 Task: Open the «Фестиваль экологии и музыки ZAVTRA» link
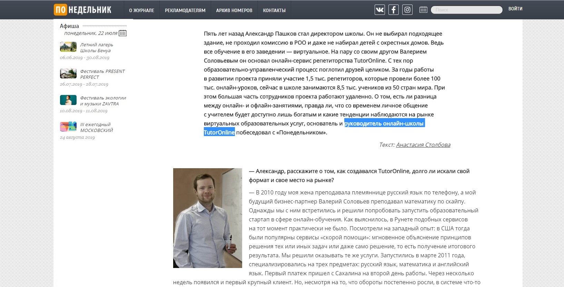tap(103, 101)
